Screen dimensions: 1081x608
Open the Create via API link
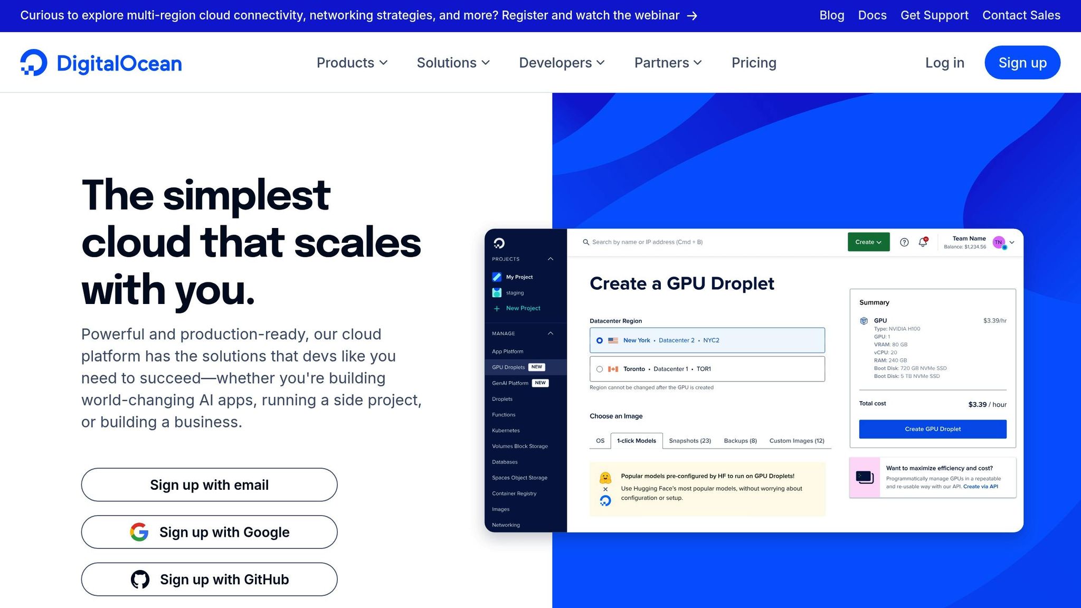coord(981,486)
